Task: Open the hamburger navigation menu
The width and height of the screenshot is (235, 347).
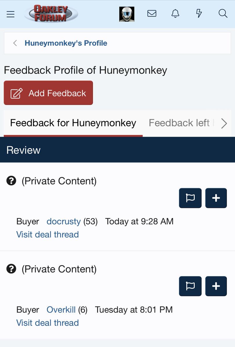Action: (x=10, y=14)
